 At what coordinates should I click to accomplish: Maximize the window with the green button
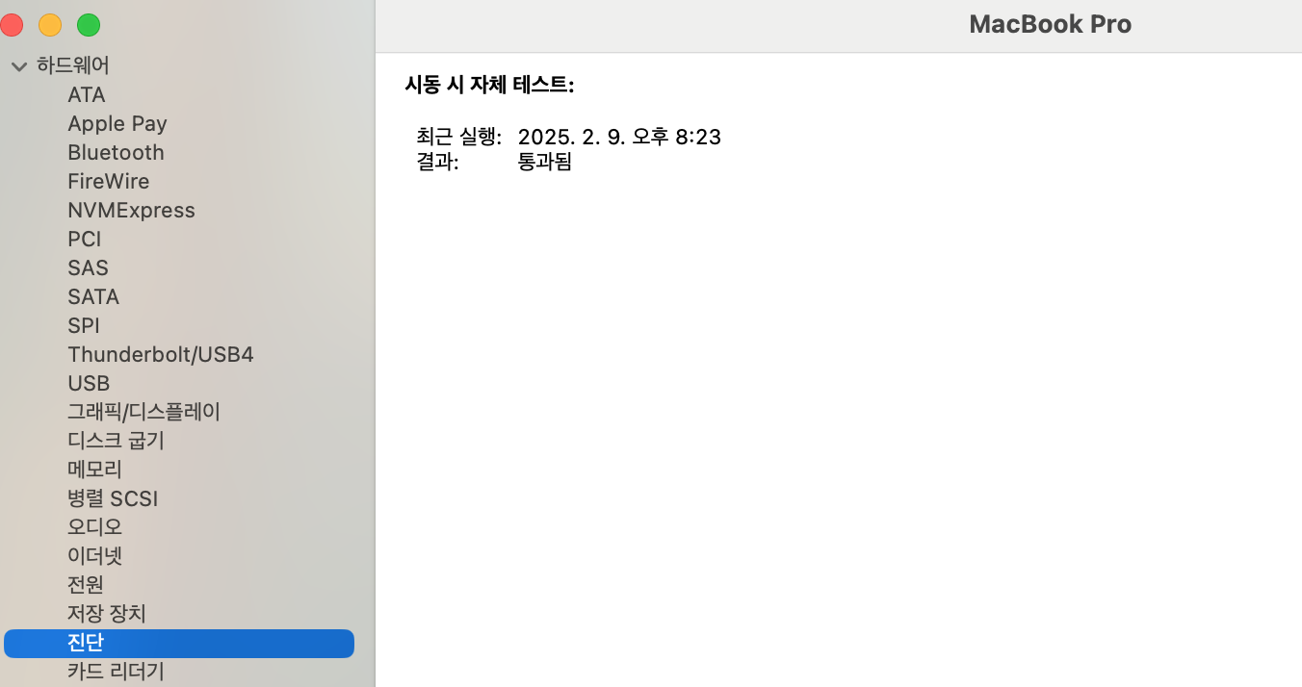[x=89, y=25]
